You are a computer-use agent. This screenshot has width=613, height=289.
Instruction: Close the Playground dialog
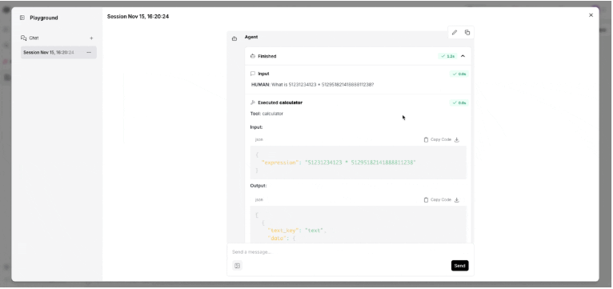[x=591, y=15]
